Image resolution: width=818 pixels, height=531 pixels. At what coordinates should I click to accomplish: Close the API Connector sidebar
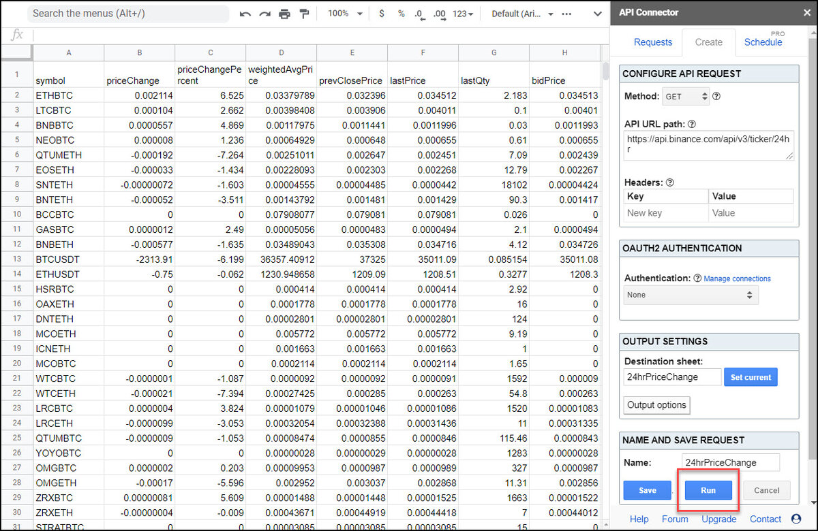pyautogui.click(x=807, y=12)
